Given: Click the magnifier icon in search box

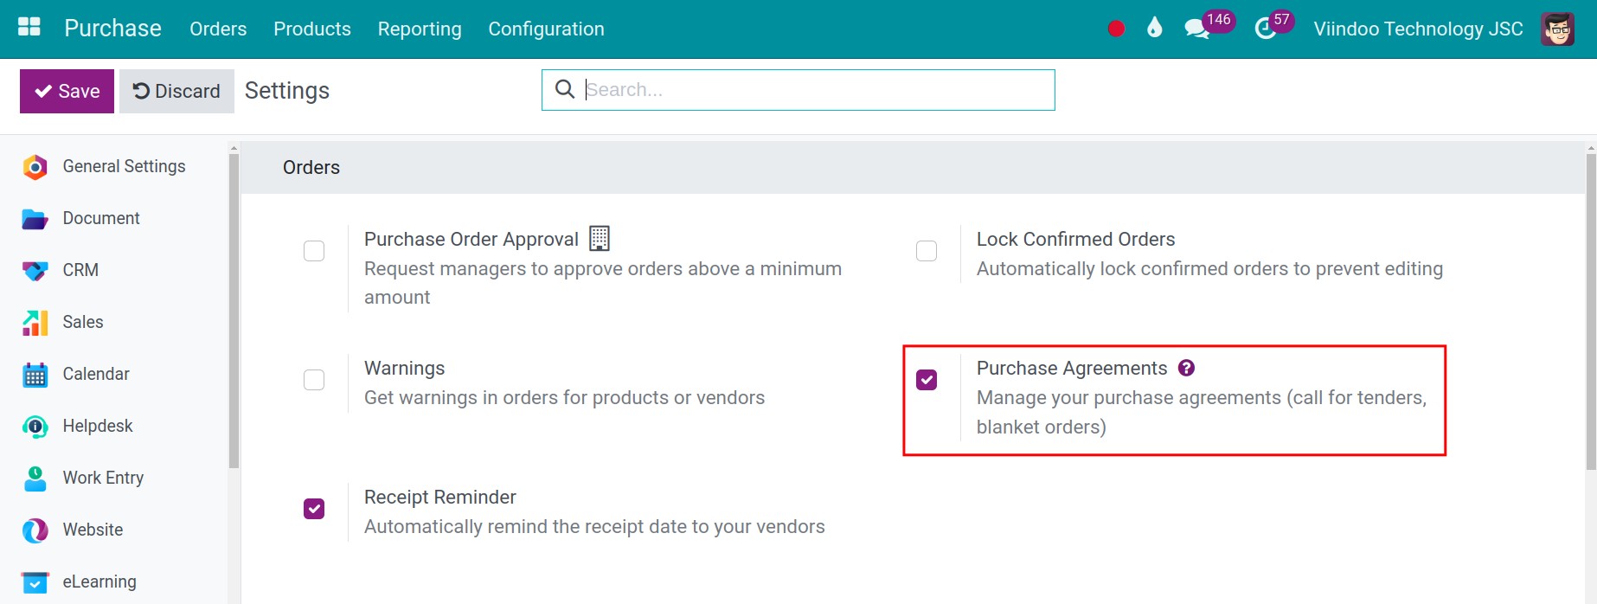Looking at the screenshot, I should tap(564, 89).
